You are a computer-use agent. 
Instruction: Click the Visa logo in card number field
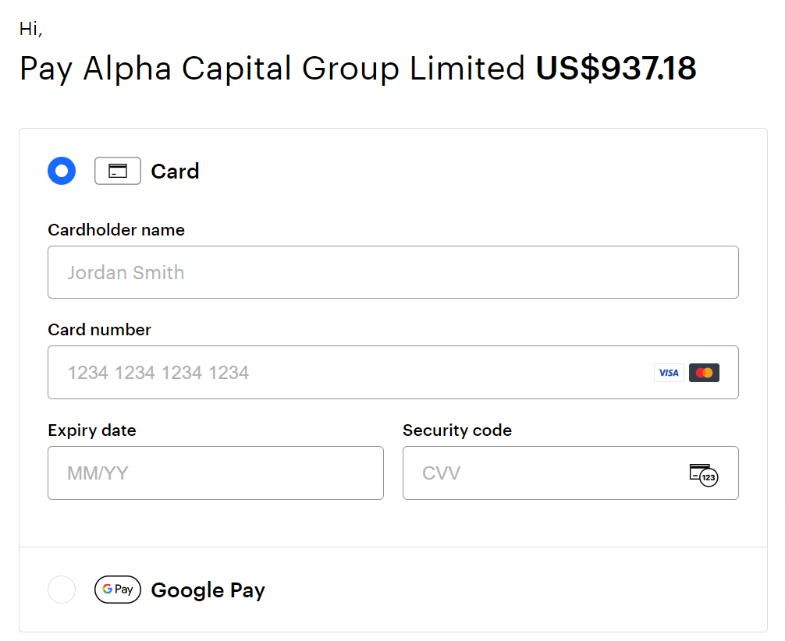click(669, 373)
